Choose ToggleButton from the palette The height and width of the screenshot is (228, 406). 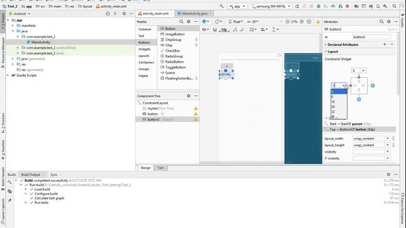point(175,67)
